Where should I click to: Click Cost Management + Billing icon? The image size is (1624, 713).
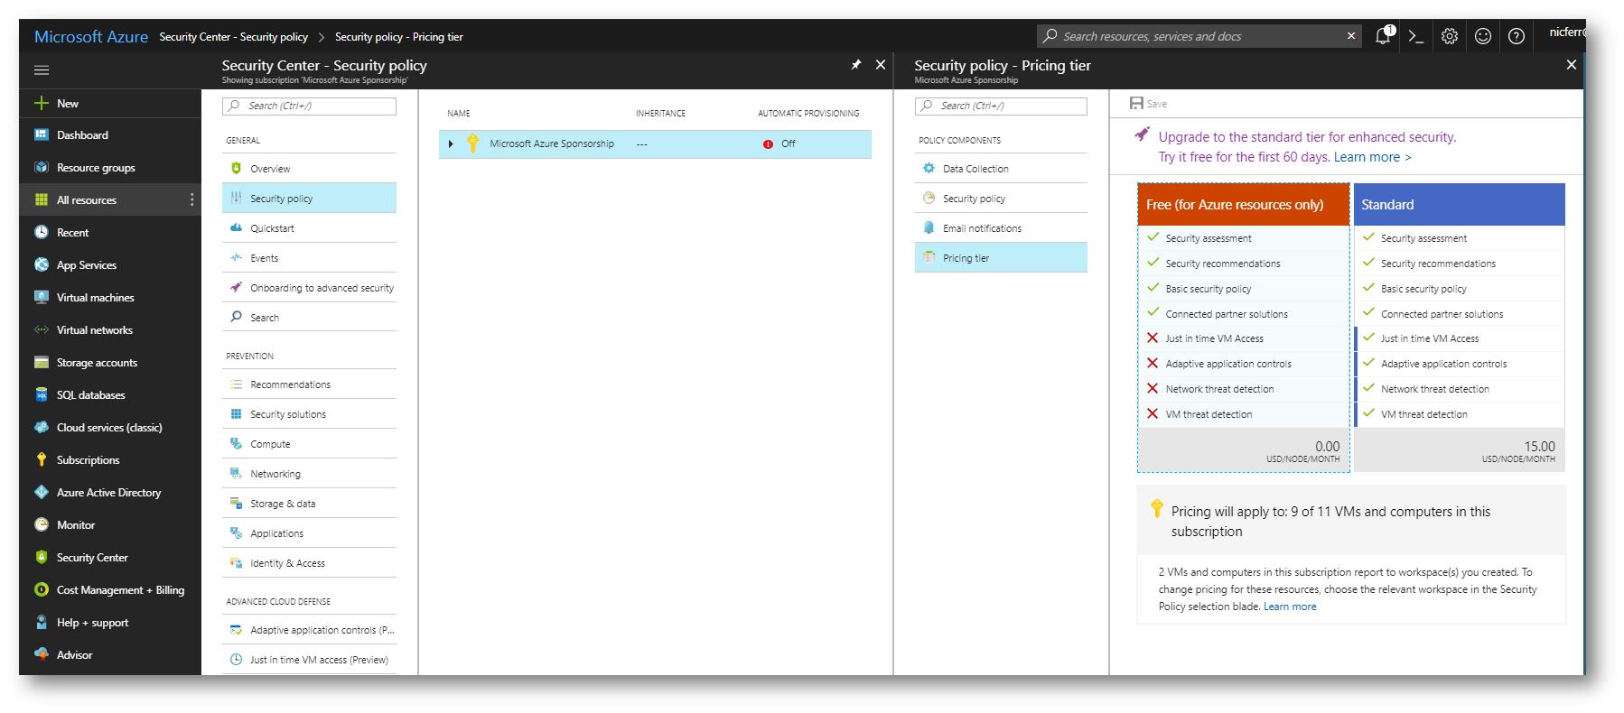[42, 590]
